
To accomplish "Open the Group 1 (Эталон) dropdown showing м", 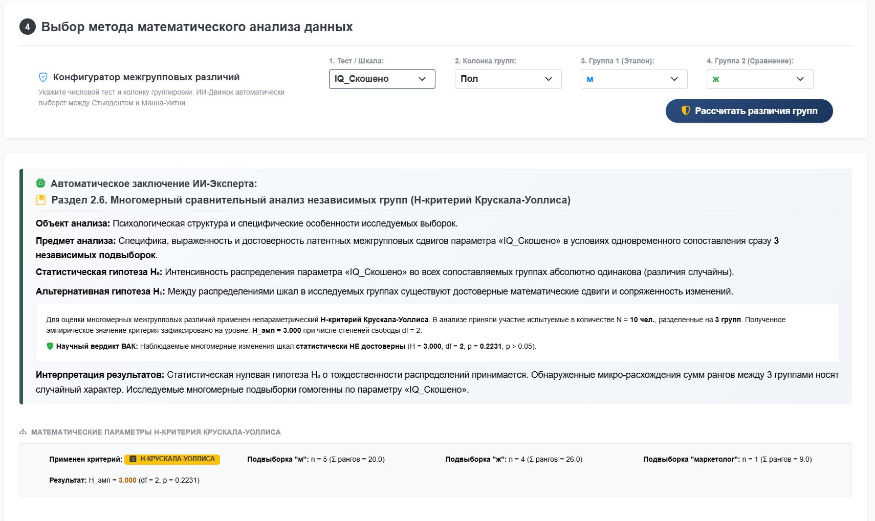I will 633,79.
